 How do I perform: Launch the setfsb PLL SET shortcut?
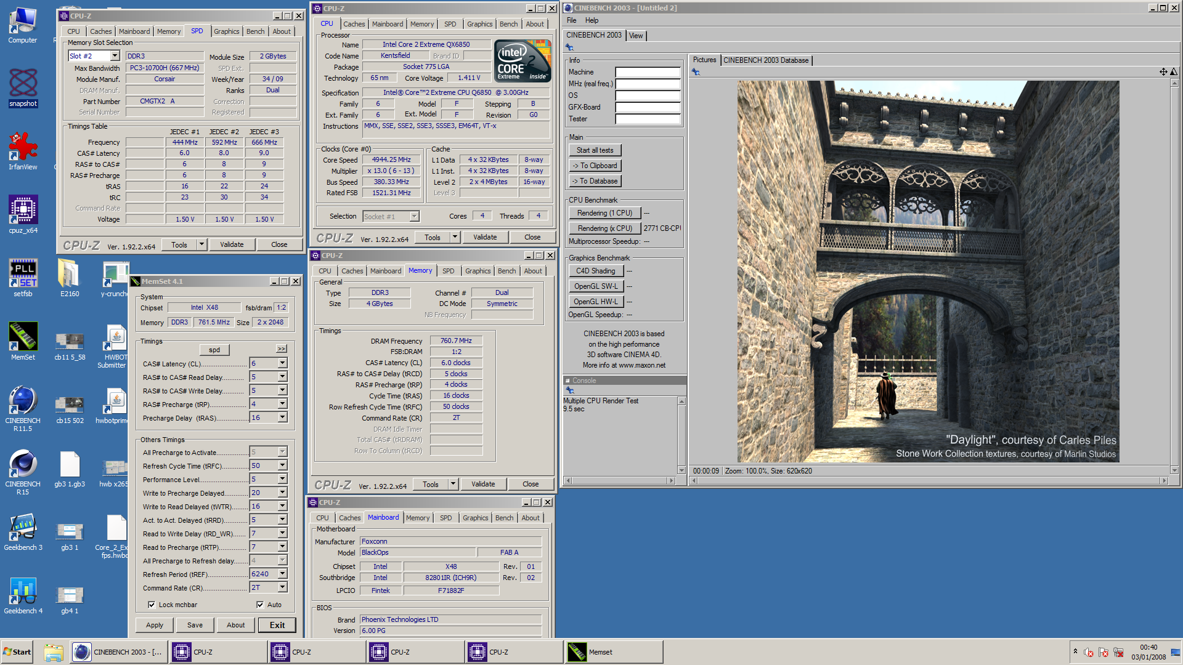tap(23, 278)
